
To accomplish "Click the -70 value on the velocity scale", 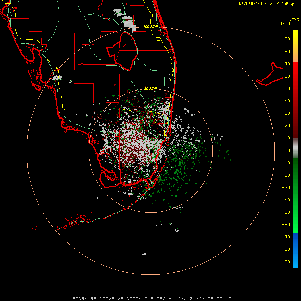I will (286, 237).
